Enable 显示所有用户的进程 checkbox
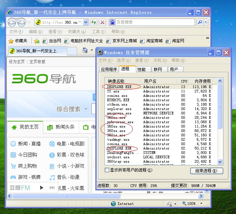Screen dimensions: 236x214 click(107, 170)
